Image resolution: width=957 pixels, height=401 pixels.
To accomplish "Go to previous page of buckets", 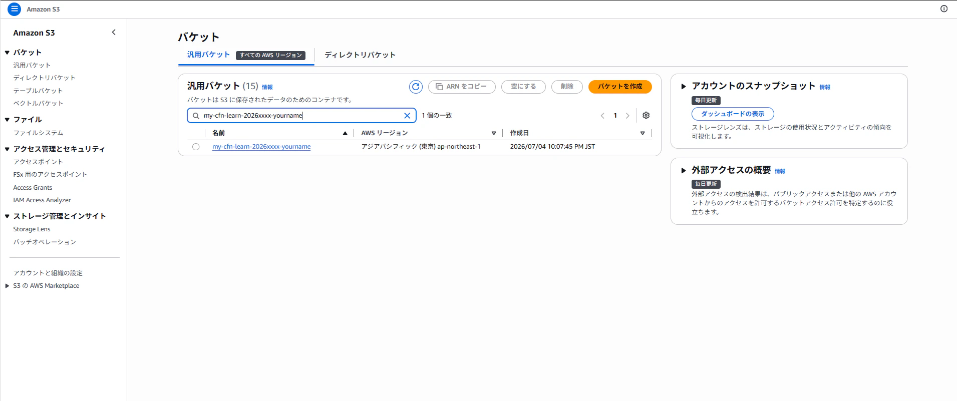I will coord(602,116).
